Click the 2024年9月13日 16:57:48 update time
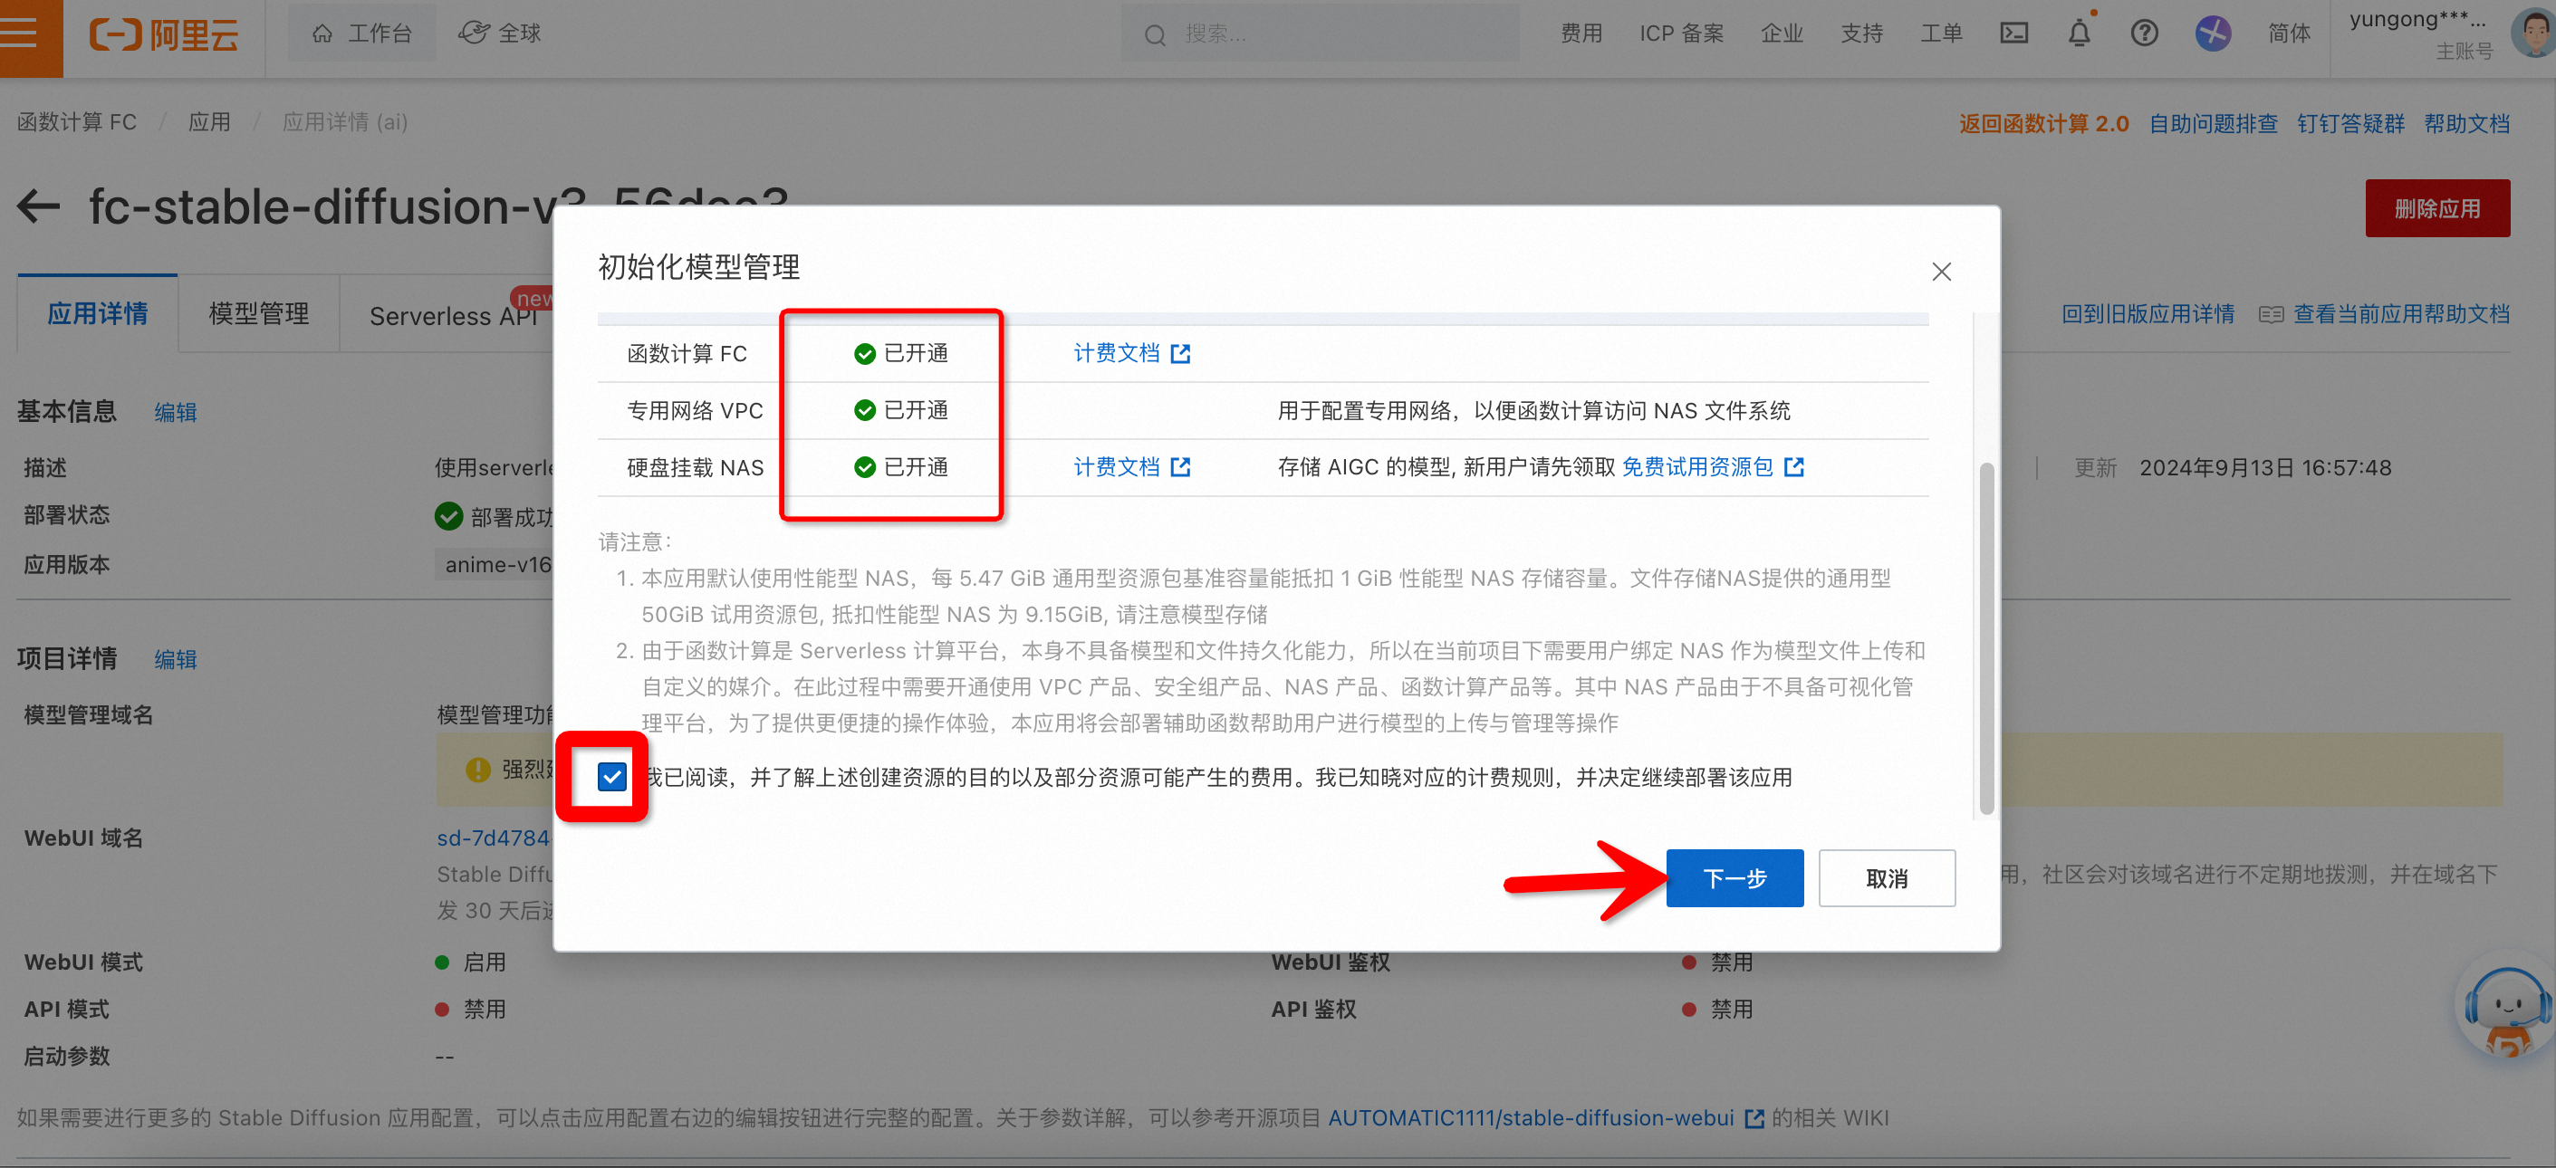The height and width of the screenshot is (1168, 2556). 2264,467
